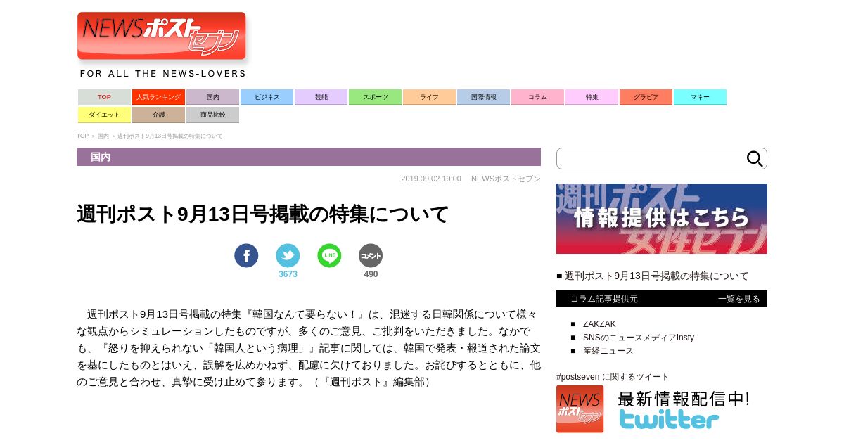Click the #postseven に関するツイート link
Image resolution: width=844 pixels, height=443 pixels.
[x=613, y=377]
